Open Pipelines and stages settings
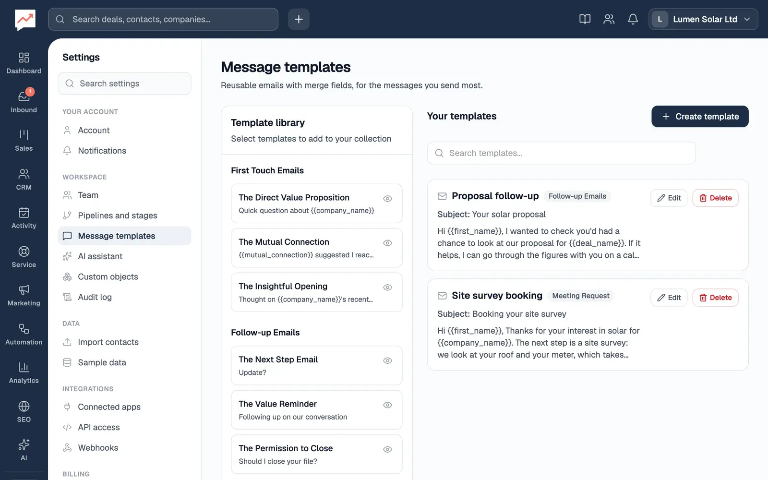Viewport: 768px width, 480px height. (x=124, y=216)
